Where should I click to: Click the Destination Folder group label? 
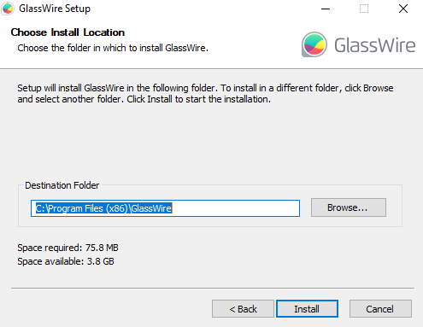[62, 185]
